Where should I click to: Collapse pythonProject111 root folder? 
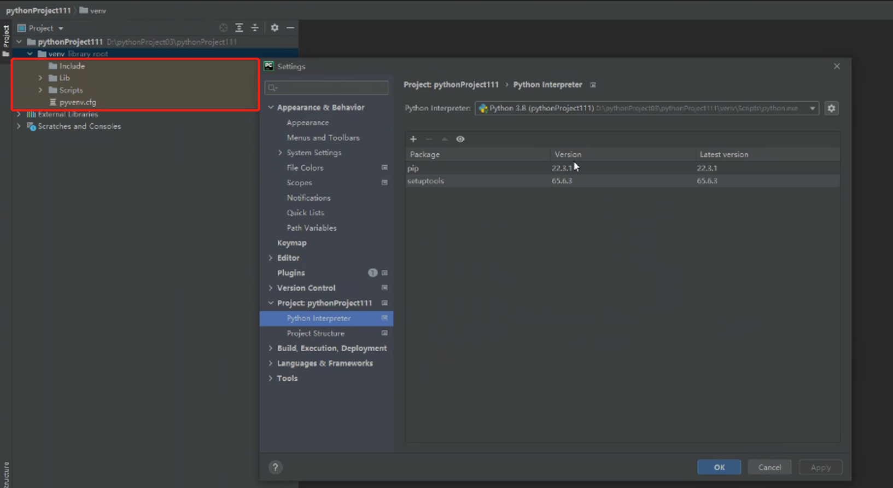click(19, 42)
